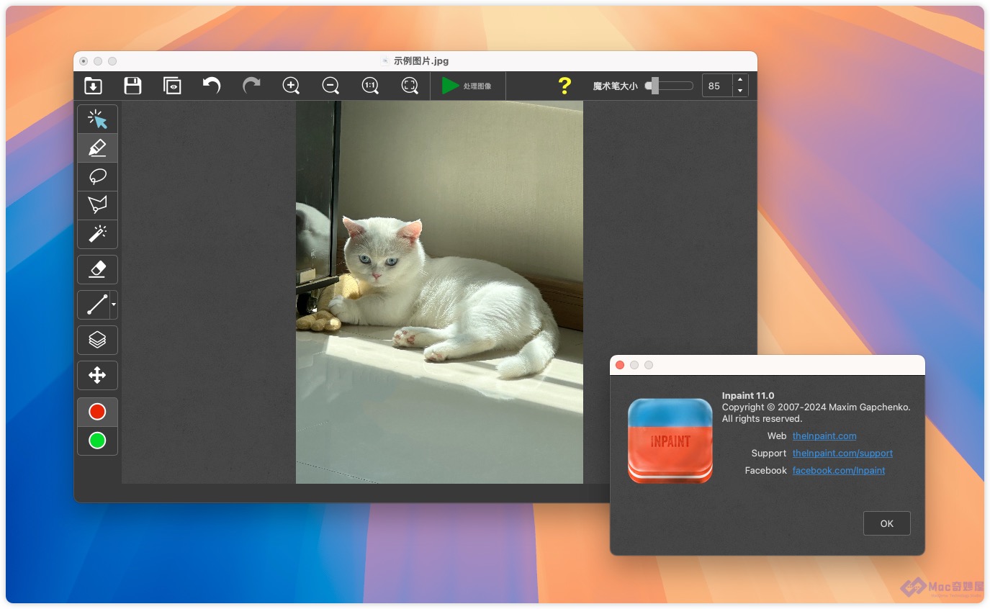Select the Polygonal lasso tool
The height and width of the screenshot is (609, 990).
(x=97, y=205)
